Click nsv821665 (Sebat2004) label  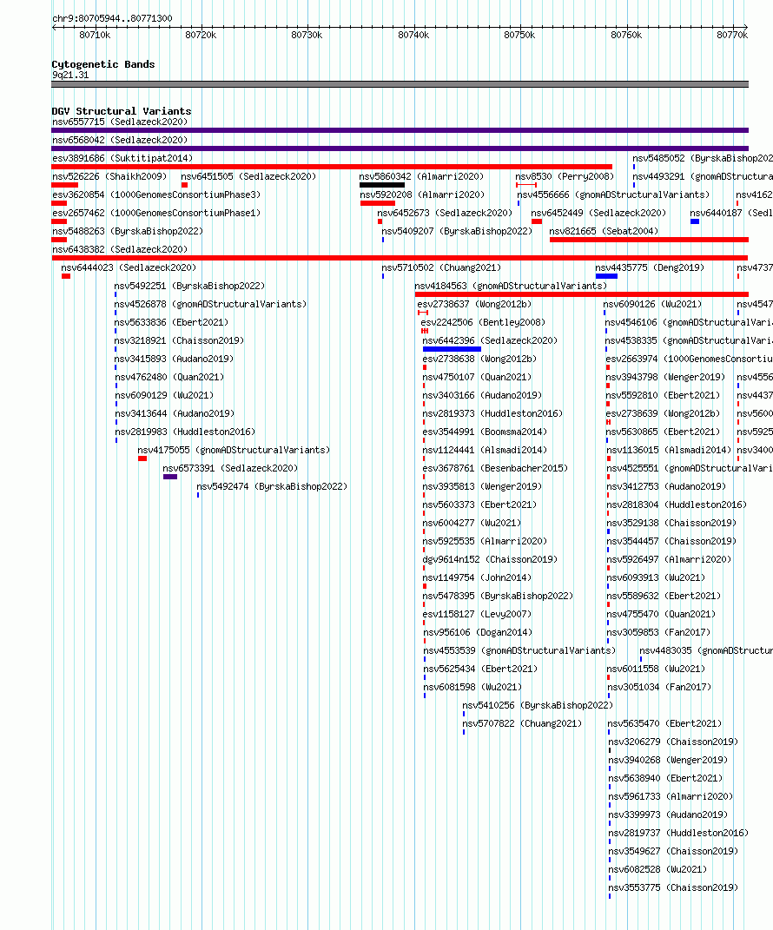pos(604,231)
